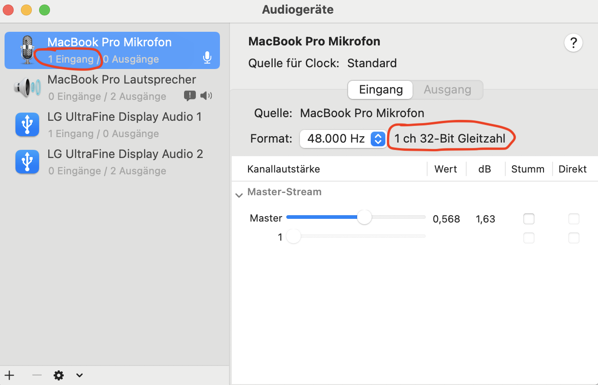Image resolution: width=598 pixels, height=385 pixels.
Task: Open the gear actions menu
Action: pyautogui.click(x=59, y=375)
